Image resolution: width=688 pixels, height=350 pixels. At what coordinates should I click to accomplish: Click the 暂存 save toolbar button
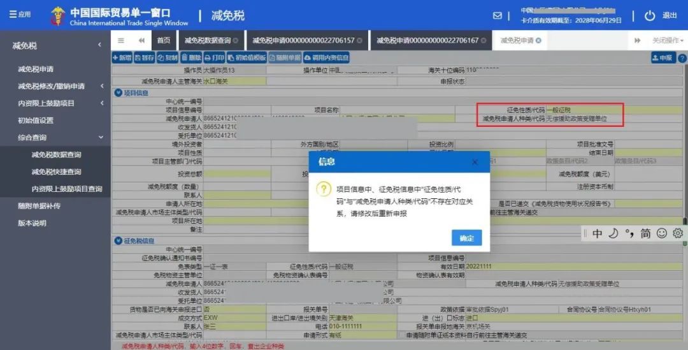point(145,57)
